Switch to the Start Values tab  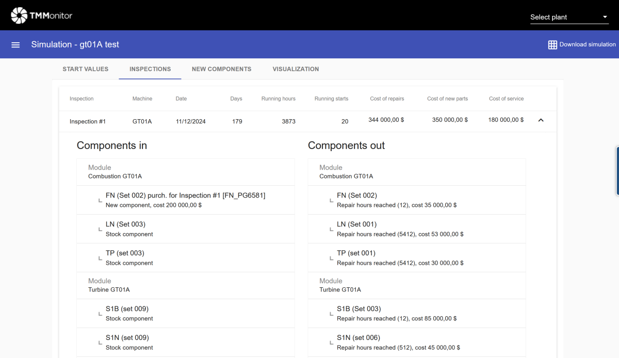tap(86, 69)
